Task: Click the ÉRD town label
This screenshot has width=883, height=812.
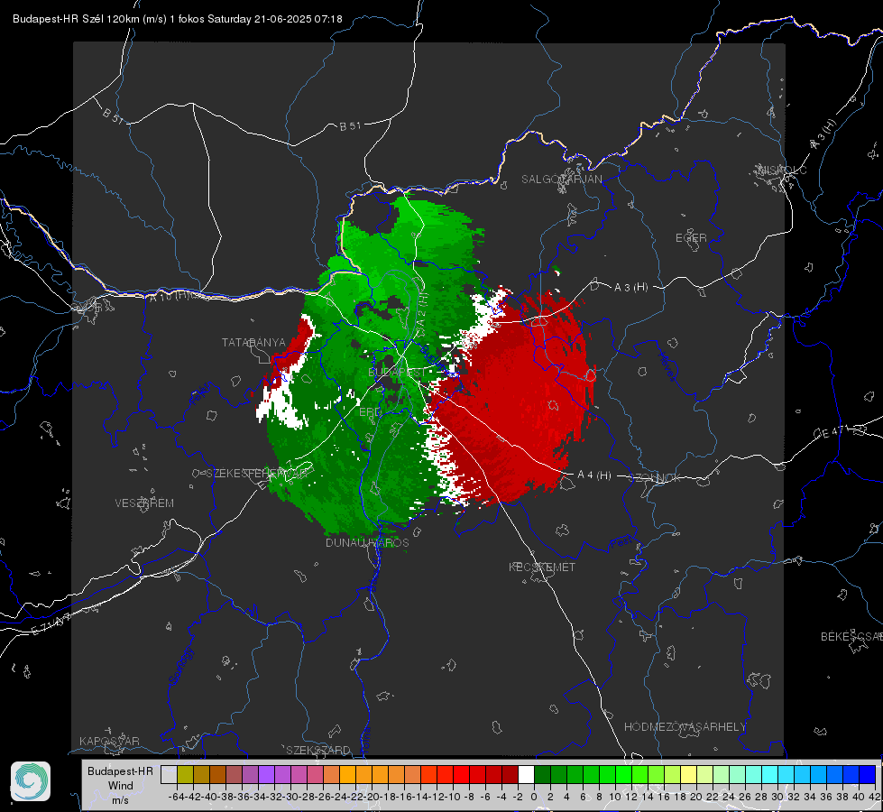Action: (370, 412)
